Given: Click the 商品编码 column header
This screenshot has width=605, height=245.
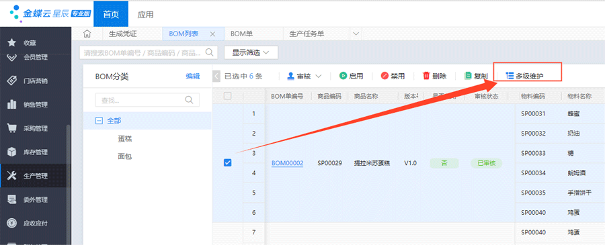Looking at the screenshot, I should click(x=329, y=96).
